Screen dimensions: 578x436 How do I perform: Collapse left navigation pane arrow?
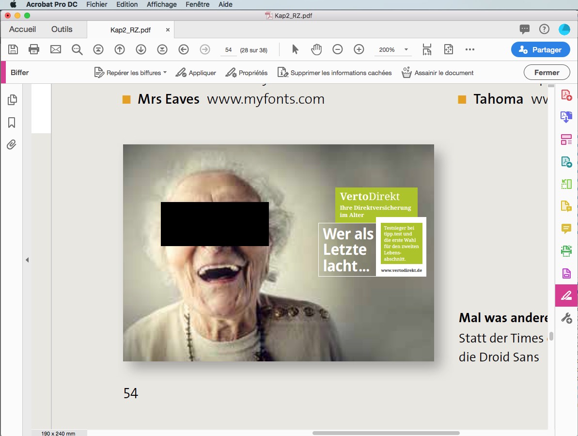click(27, 260)
